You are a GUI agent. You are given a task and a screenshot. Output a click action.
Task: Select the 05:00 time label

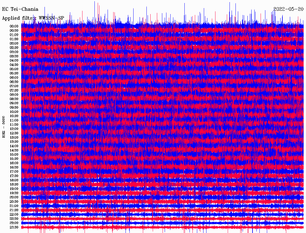pyautogui.click(x=14, y=69)
